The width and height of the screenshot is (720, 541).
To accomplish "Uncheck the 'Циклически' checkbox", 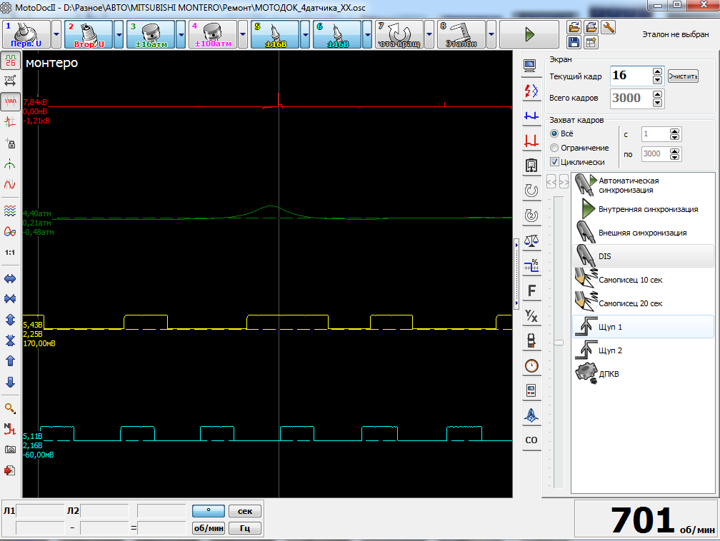I will click(554, 162).
